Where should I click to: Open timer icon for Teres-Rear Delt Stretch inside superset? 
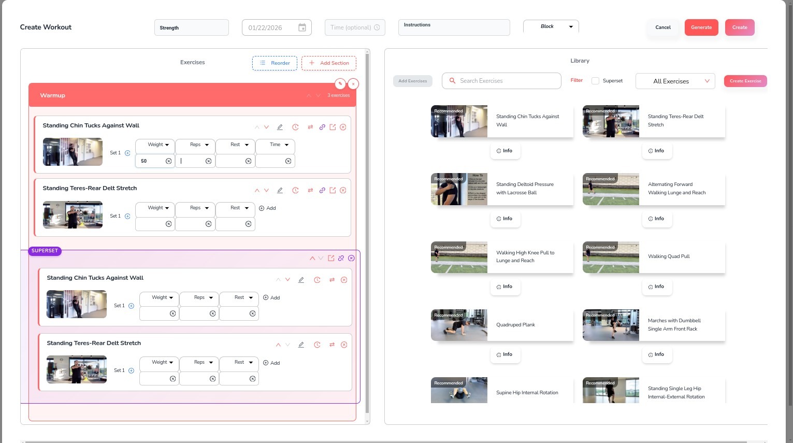tap(317, 345)
